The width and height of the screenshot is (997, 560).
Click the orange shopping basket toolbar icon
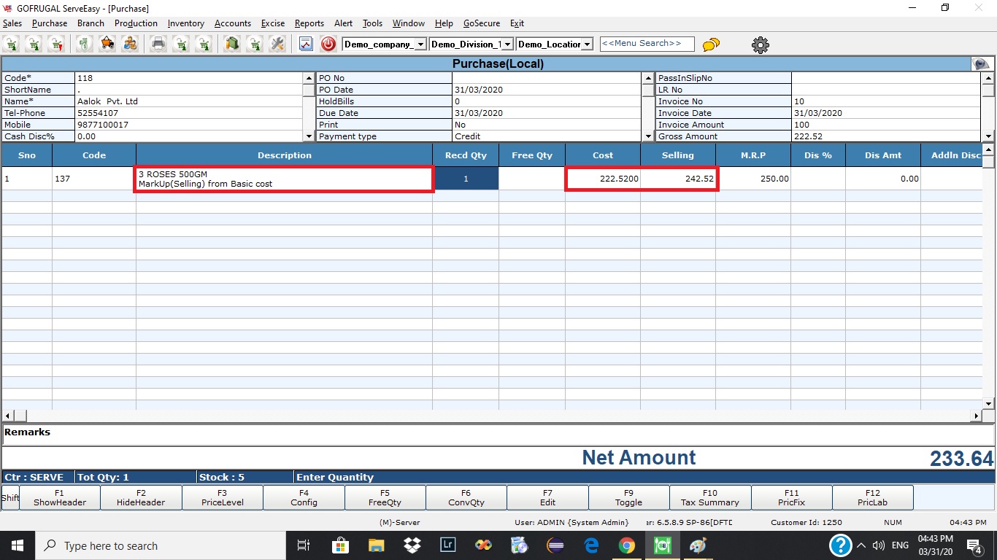click(107, 44)
